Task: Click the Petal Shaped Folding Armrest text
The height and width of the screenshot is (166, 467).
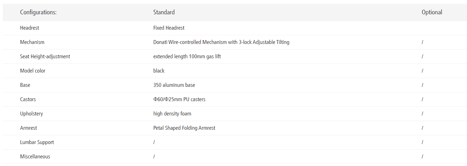Action: 184,128
